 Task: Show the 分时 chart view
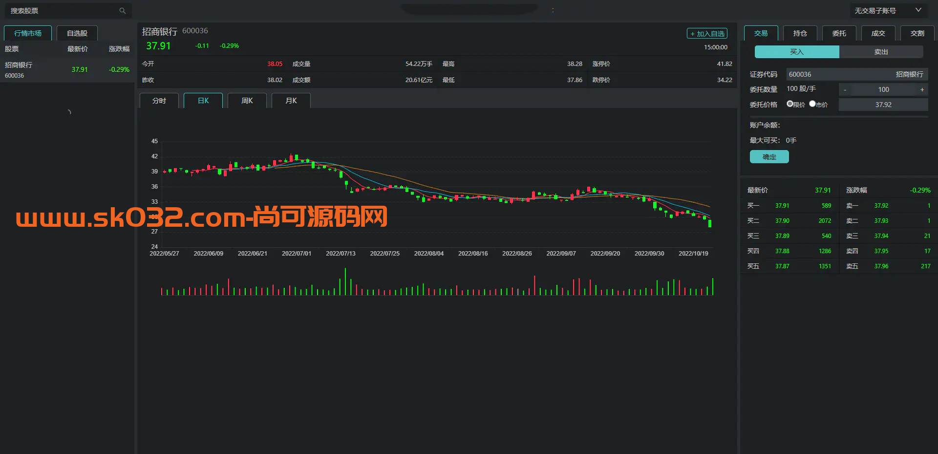click(159, 101)
